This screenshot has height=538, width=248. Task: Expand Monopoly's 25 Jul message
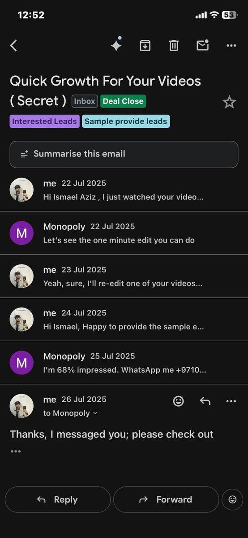(124, 363)
